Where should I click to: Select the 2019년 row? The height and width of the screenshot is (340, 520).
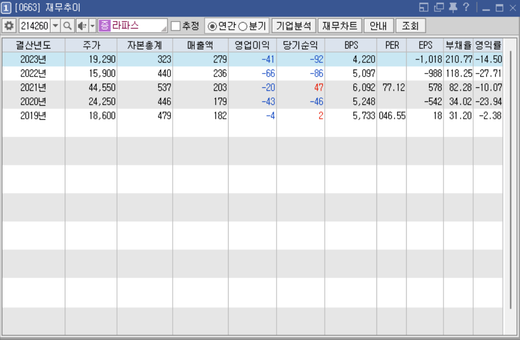(x=252, y=116)
